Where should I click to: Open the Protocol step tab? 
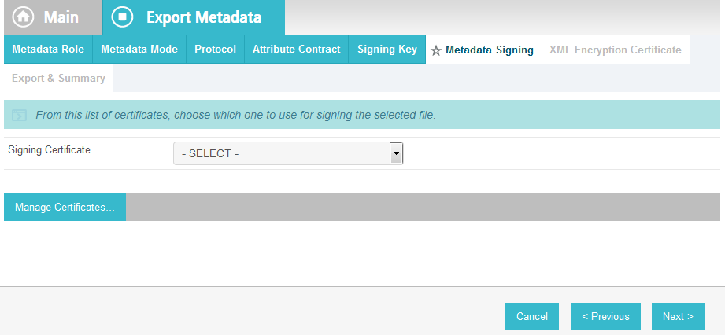tap(215, 50)
